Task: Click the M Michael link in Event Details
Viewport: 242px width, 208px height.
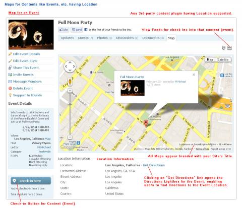Action: 44,147
